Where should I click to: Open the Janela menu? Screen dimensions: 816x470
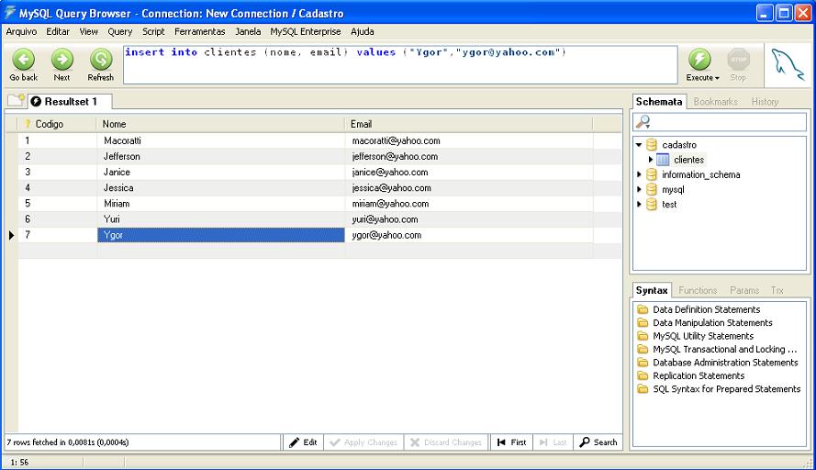[x=248, y=32]
